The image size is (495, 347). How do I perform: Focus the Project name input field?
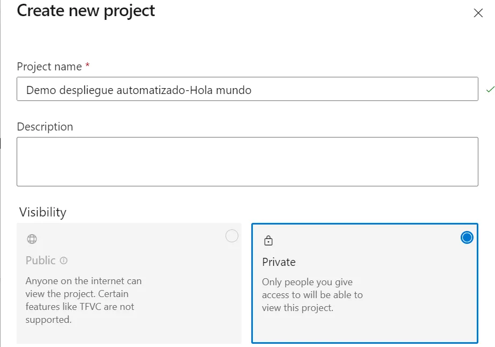(x=247, y=89)
